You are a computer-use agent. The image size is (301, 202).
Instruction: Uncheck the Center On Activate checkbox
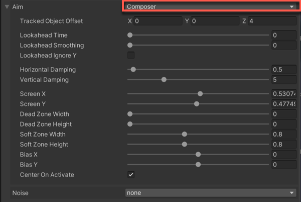tap(131, 174)
